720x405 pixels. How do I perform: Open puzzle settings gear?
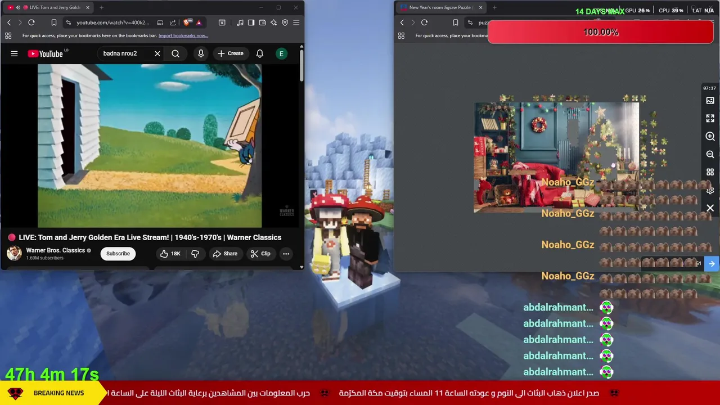click(x=710, y=191)
